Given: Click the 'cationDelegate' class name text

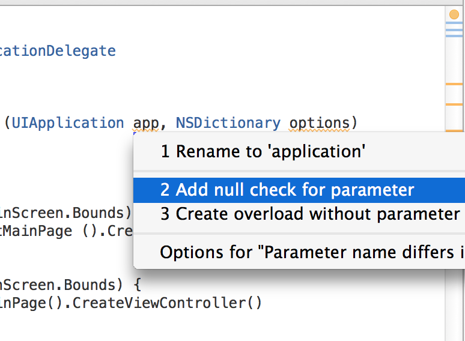Looking at the screenshot, I should [x=58, y=51].
